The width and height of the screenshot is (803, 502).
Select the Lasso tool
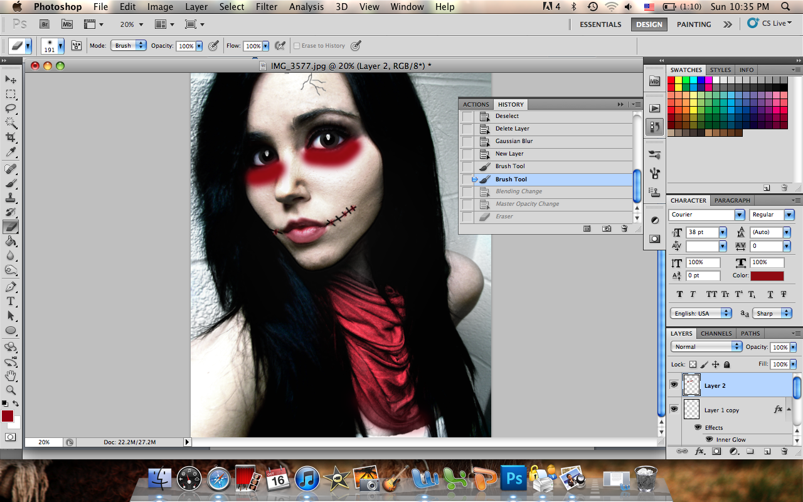click(11, 109)
